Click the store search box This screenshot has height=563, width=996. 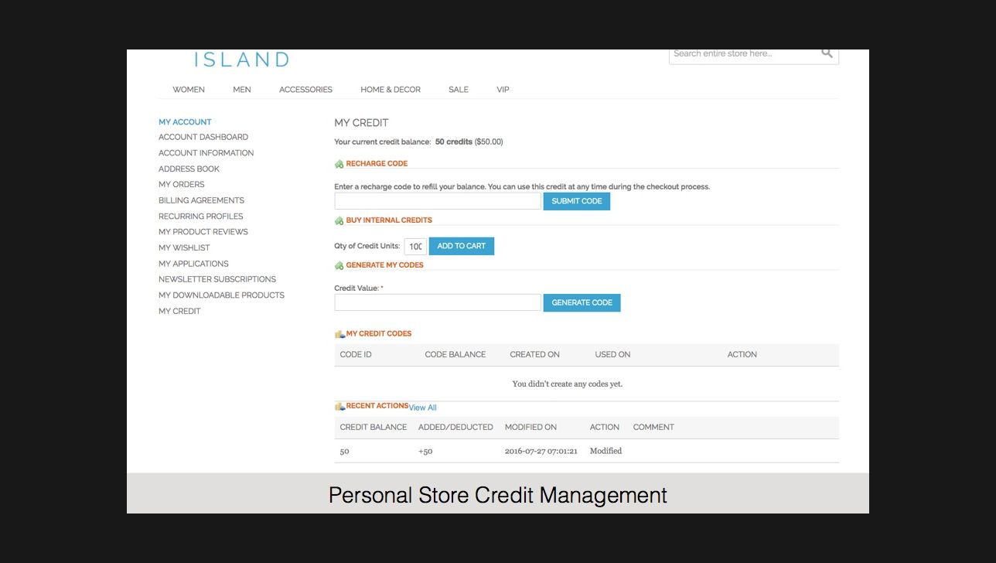(742, 54)
